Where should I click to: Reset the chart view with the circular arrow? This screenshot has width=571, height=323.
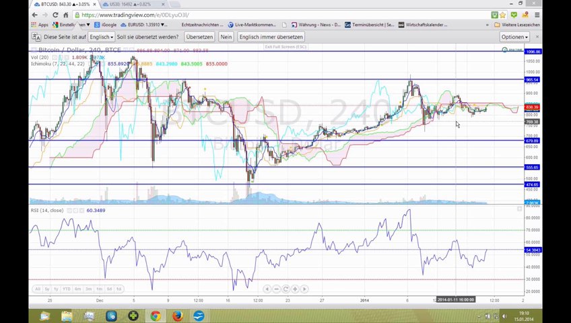click(285, 289)
